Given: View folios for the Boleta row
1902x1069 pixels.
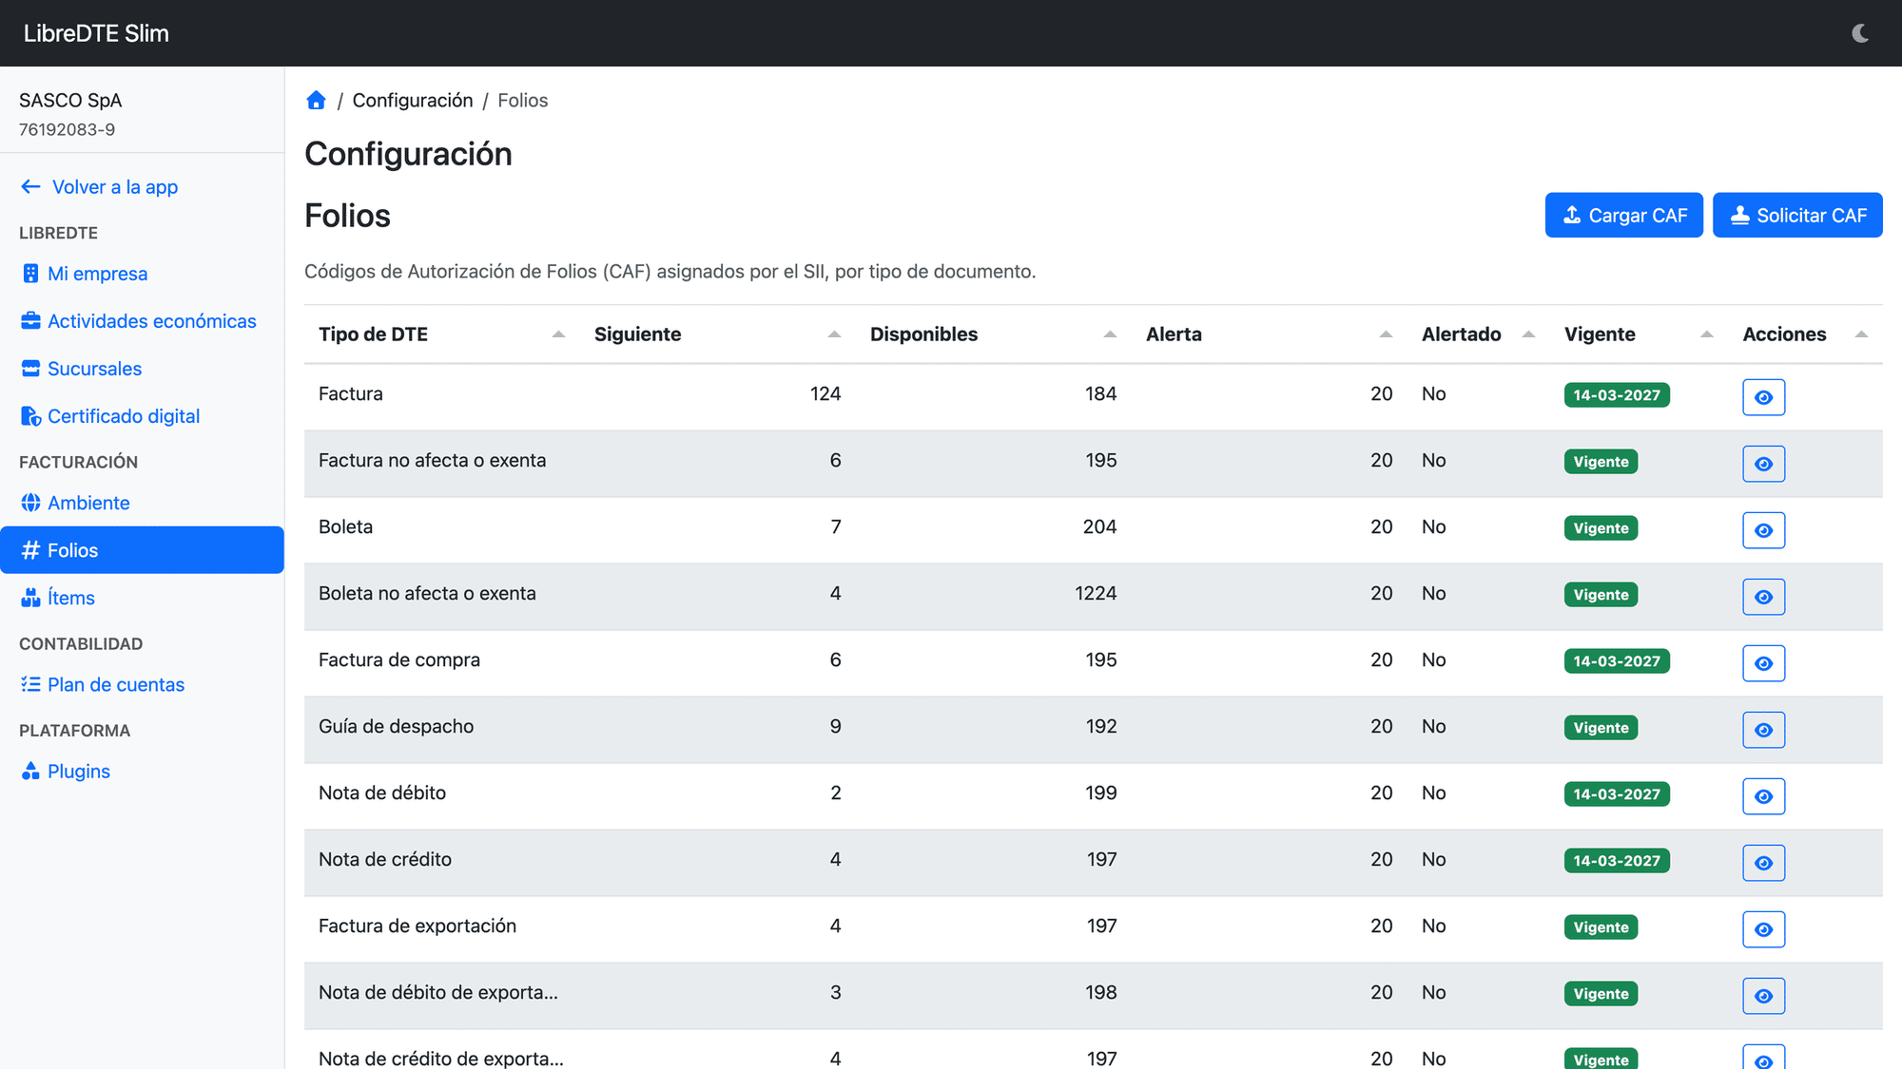Looking at the screenshot, I should (x=1763, y=530).
